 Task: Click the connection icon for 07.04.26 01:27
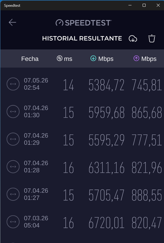click(x=13, y=194)
